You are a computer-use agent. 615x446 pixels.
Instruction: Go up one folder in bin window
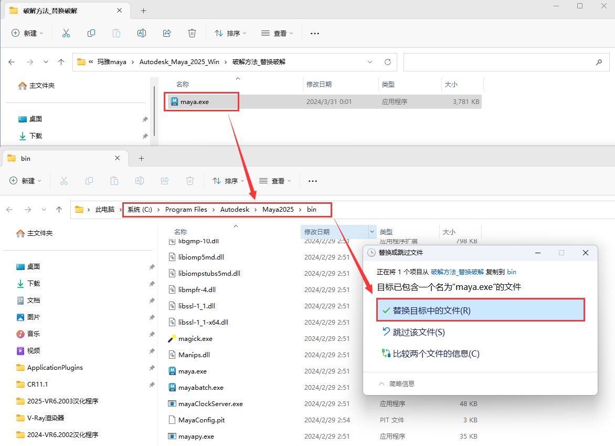(59, 210)
